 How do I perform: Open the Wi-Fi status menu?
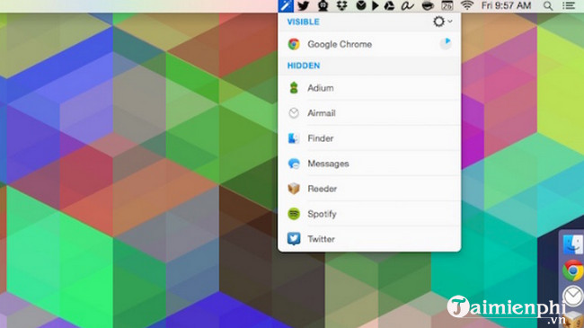[466, 5]
